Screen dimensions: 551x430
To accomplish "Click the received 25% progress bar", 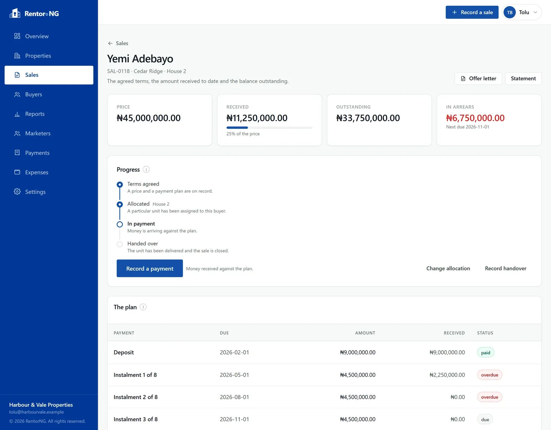I will click(269, 128).
